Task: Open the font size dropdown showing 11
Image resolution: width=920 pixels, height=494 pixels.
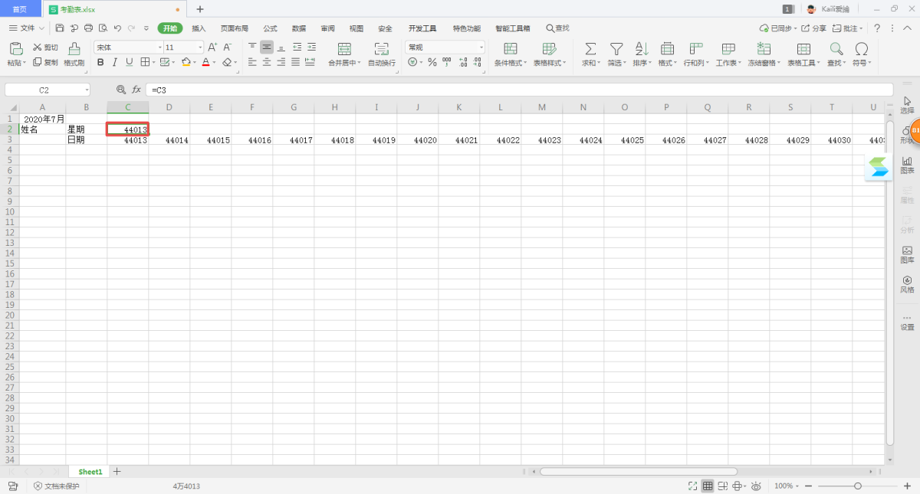Action: 182,47
